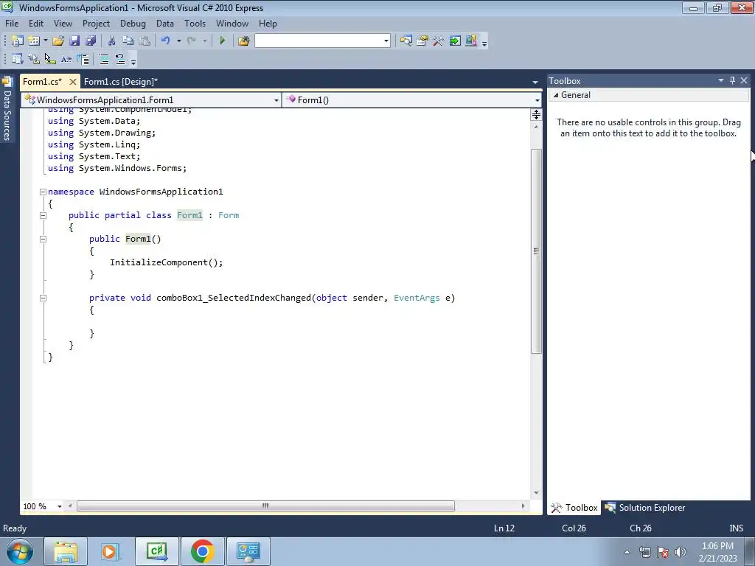The image size is (755, 566).
Task: Comment out the selected lines icon
Action: (104, 59)
